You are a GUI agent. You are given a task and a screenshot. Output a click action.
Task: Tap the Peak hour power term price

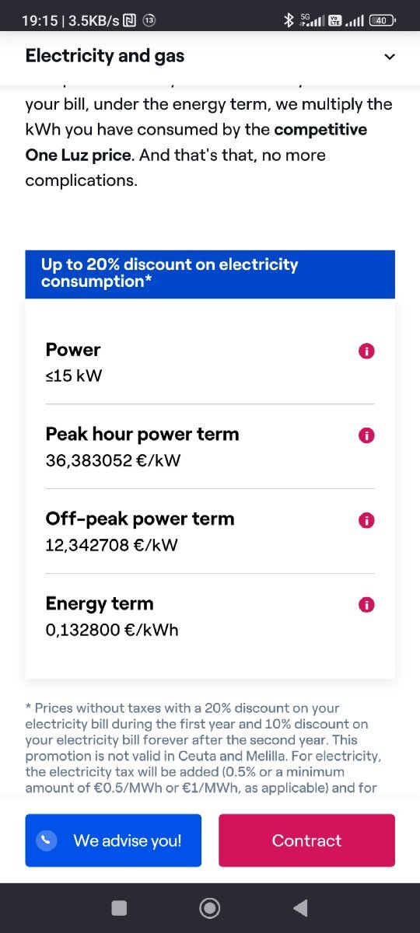tap(113, 460)
